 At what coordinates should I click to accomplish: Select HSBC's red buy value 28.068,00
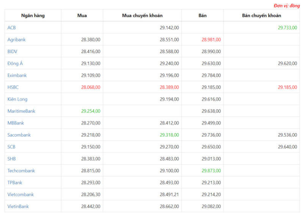(x=91, y=87)
